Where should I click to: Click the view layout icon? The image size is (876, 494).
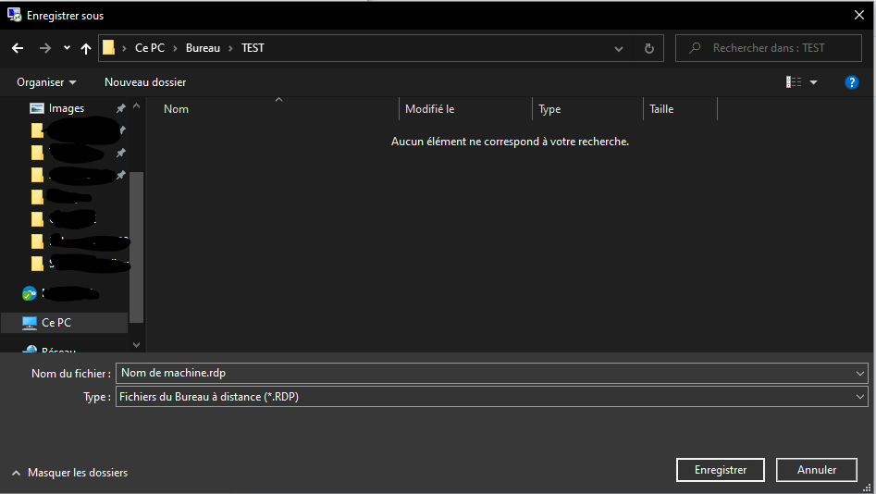tap(794, 82)
